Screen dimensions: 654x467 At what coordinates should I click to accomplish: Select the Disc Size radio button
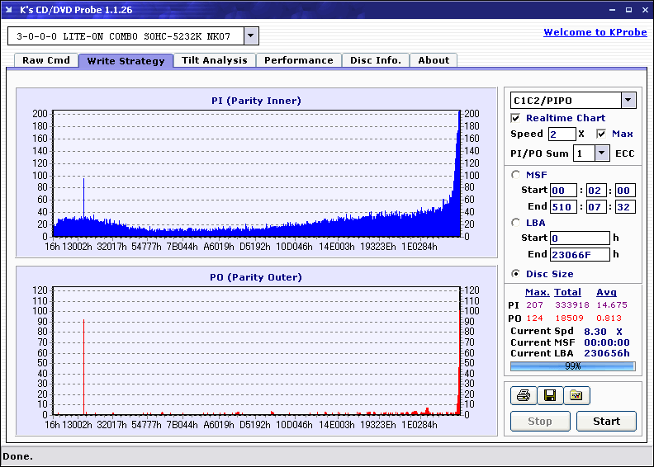click(x=516, y=274)
